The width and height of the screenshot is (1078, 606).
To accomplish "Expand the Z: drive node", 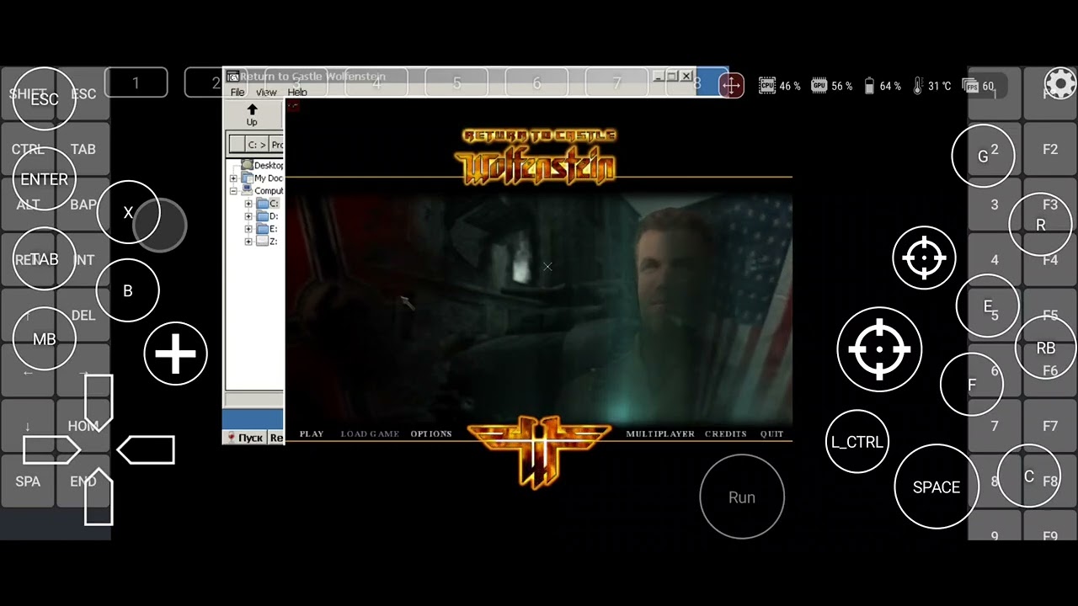I will coord(248,242).
